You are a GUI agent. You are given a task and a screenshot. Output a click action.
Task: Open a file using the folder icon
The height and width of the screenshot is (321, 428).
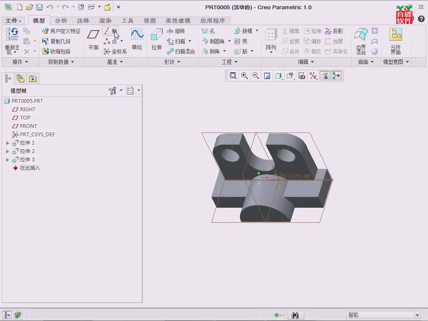click(30, 7)
